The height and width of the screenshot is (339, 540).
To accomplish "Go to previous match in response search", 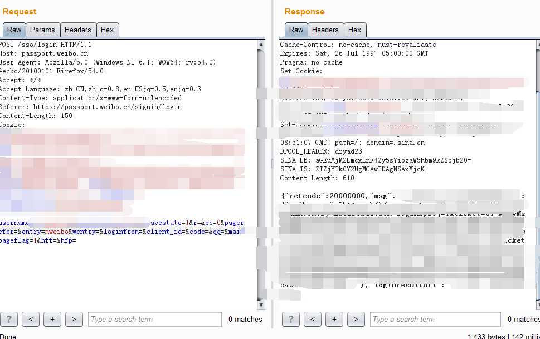I will pyautogui.click(x=313, y=320).
